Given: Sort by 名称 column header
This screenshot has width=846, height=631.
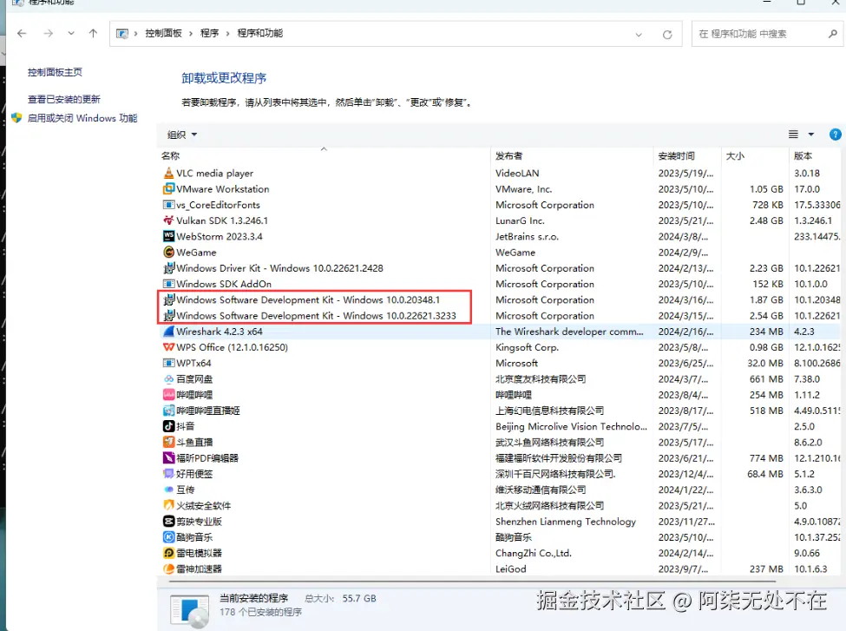Looking at the screenshot, I should coord(170,156).
